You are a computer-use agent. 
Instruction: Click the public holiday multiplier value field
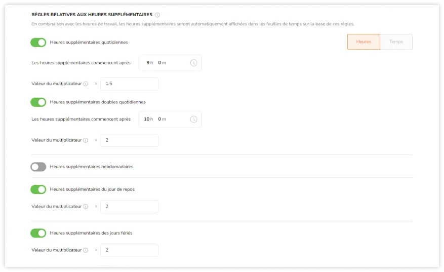(129, 250)
